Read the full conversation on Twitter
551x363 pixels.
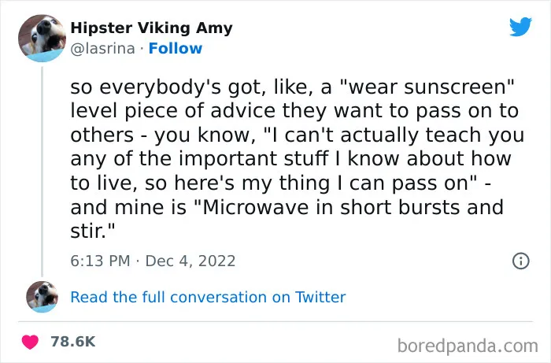208,298
